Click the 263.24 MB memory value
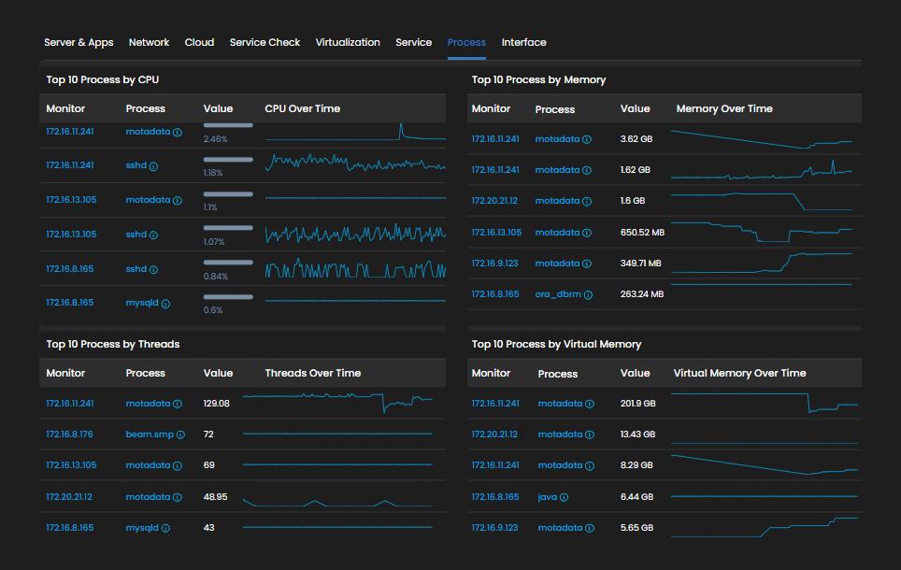 pos(642,294)
